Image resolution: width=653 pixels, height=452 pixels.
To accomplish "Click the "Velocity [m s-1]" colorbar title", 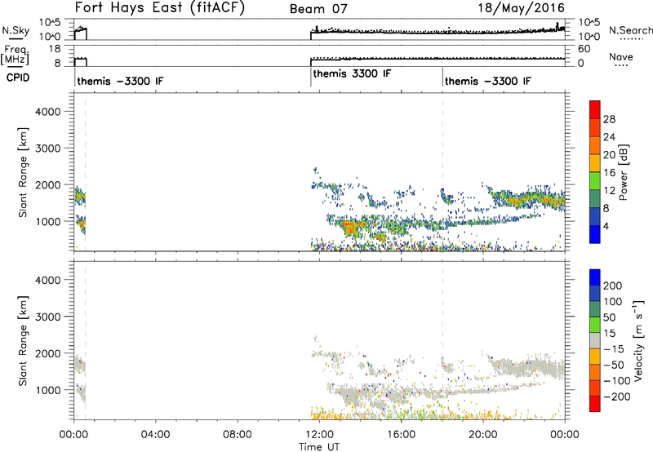I will 638,340.
